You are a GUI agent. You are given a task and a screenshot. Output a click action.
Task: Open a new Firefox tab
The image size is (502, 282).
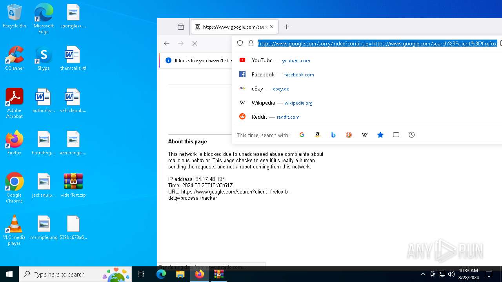click(287, 27)
